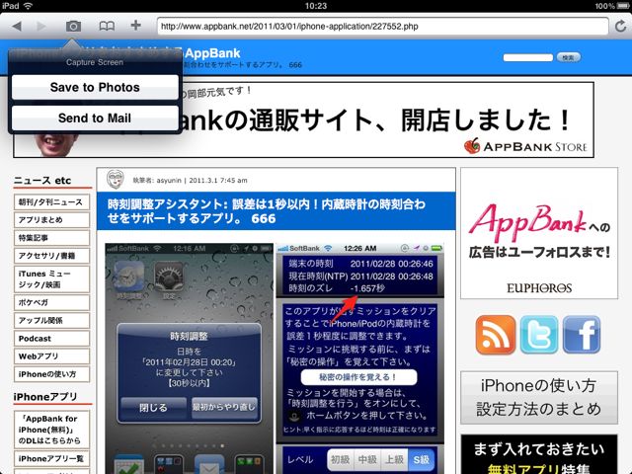Image resolution: width=632 pixels, height=474 pixels.
Task: Click the site search input field
Action: point(528,57)
